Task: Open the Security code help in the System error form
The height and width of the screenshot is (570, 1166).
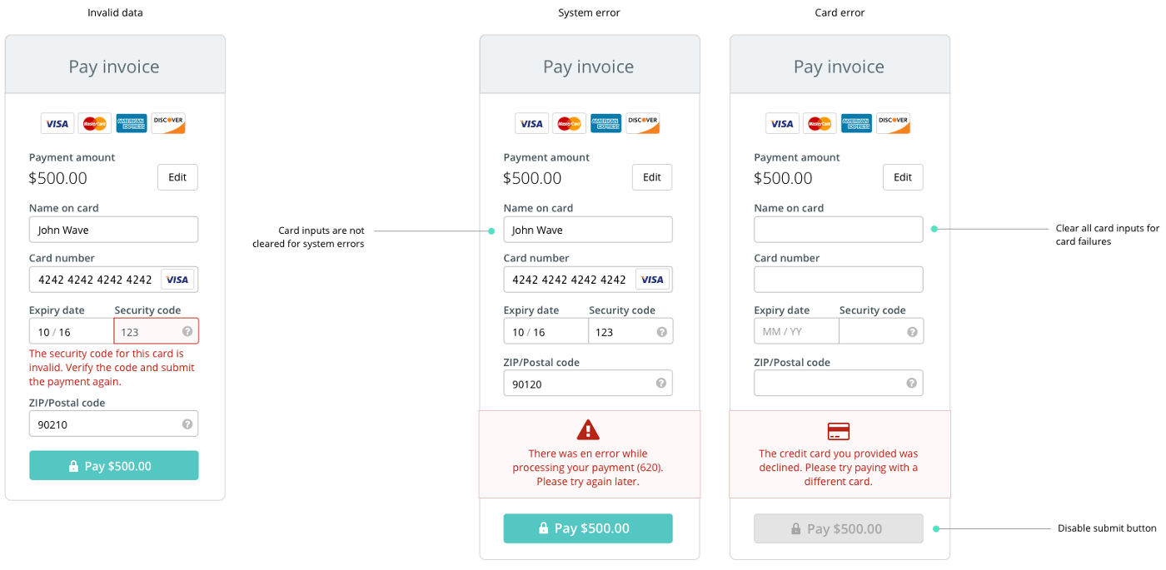Action: pos(660,330)
